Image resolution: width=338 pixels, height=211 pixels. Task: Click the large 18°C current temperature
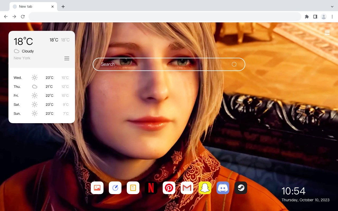[23, 41]
